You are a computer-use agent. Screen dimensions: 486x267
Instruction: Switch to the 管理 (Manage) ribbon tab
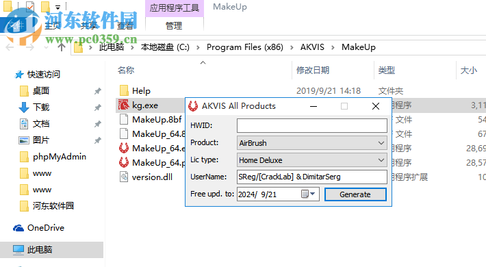(x=174, y=25)
